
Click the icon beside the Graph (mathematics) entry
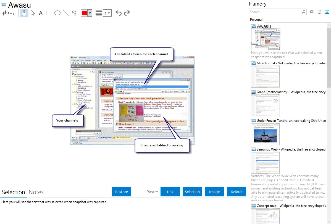(253, 92)
